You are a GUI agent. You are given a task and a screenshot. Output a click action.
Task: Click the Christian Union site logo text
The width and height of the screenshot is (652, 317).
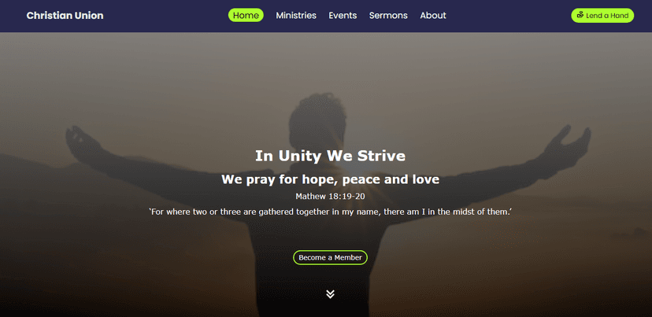click(65, 16)
